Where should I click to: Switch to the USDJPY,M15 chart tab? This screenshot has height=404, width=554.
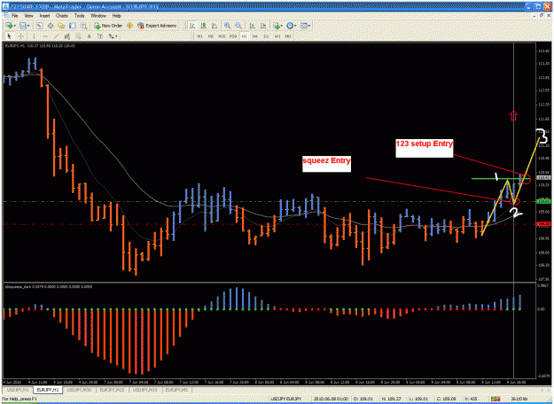[145, 390]
